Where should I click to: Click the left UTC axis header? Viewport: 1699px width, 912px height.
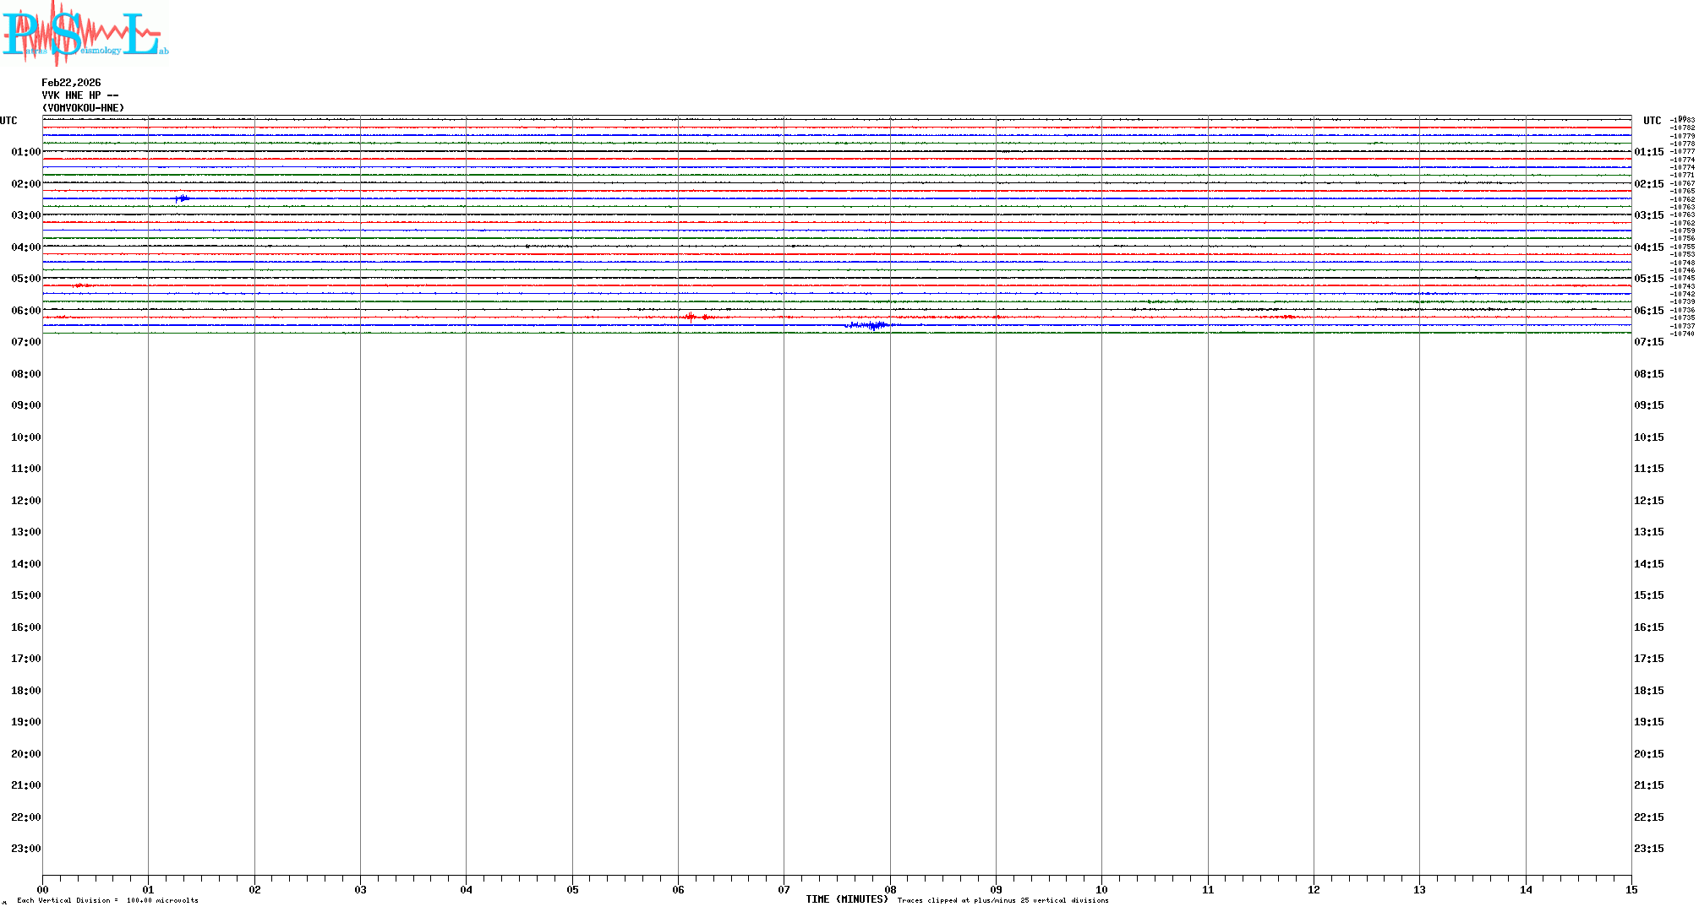point(8,121)
